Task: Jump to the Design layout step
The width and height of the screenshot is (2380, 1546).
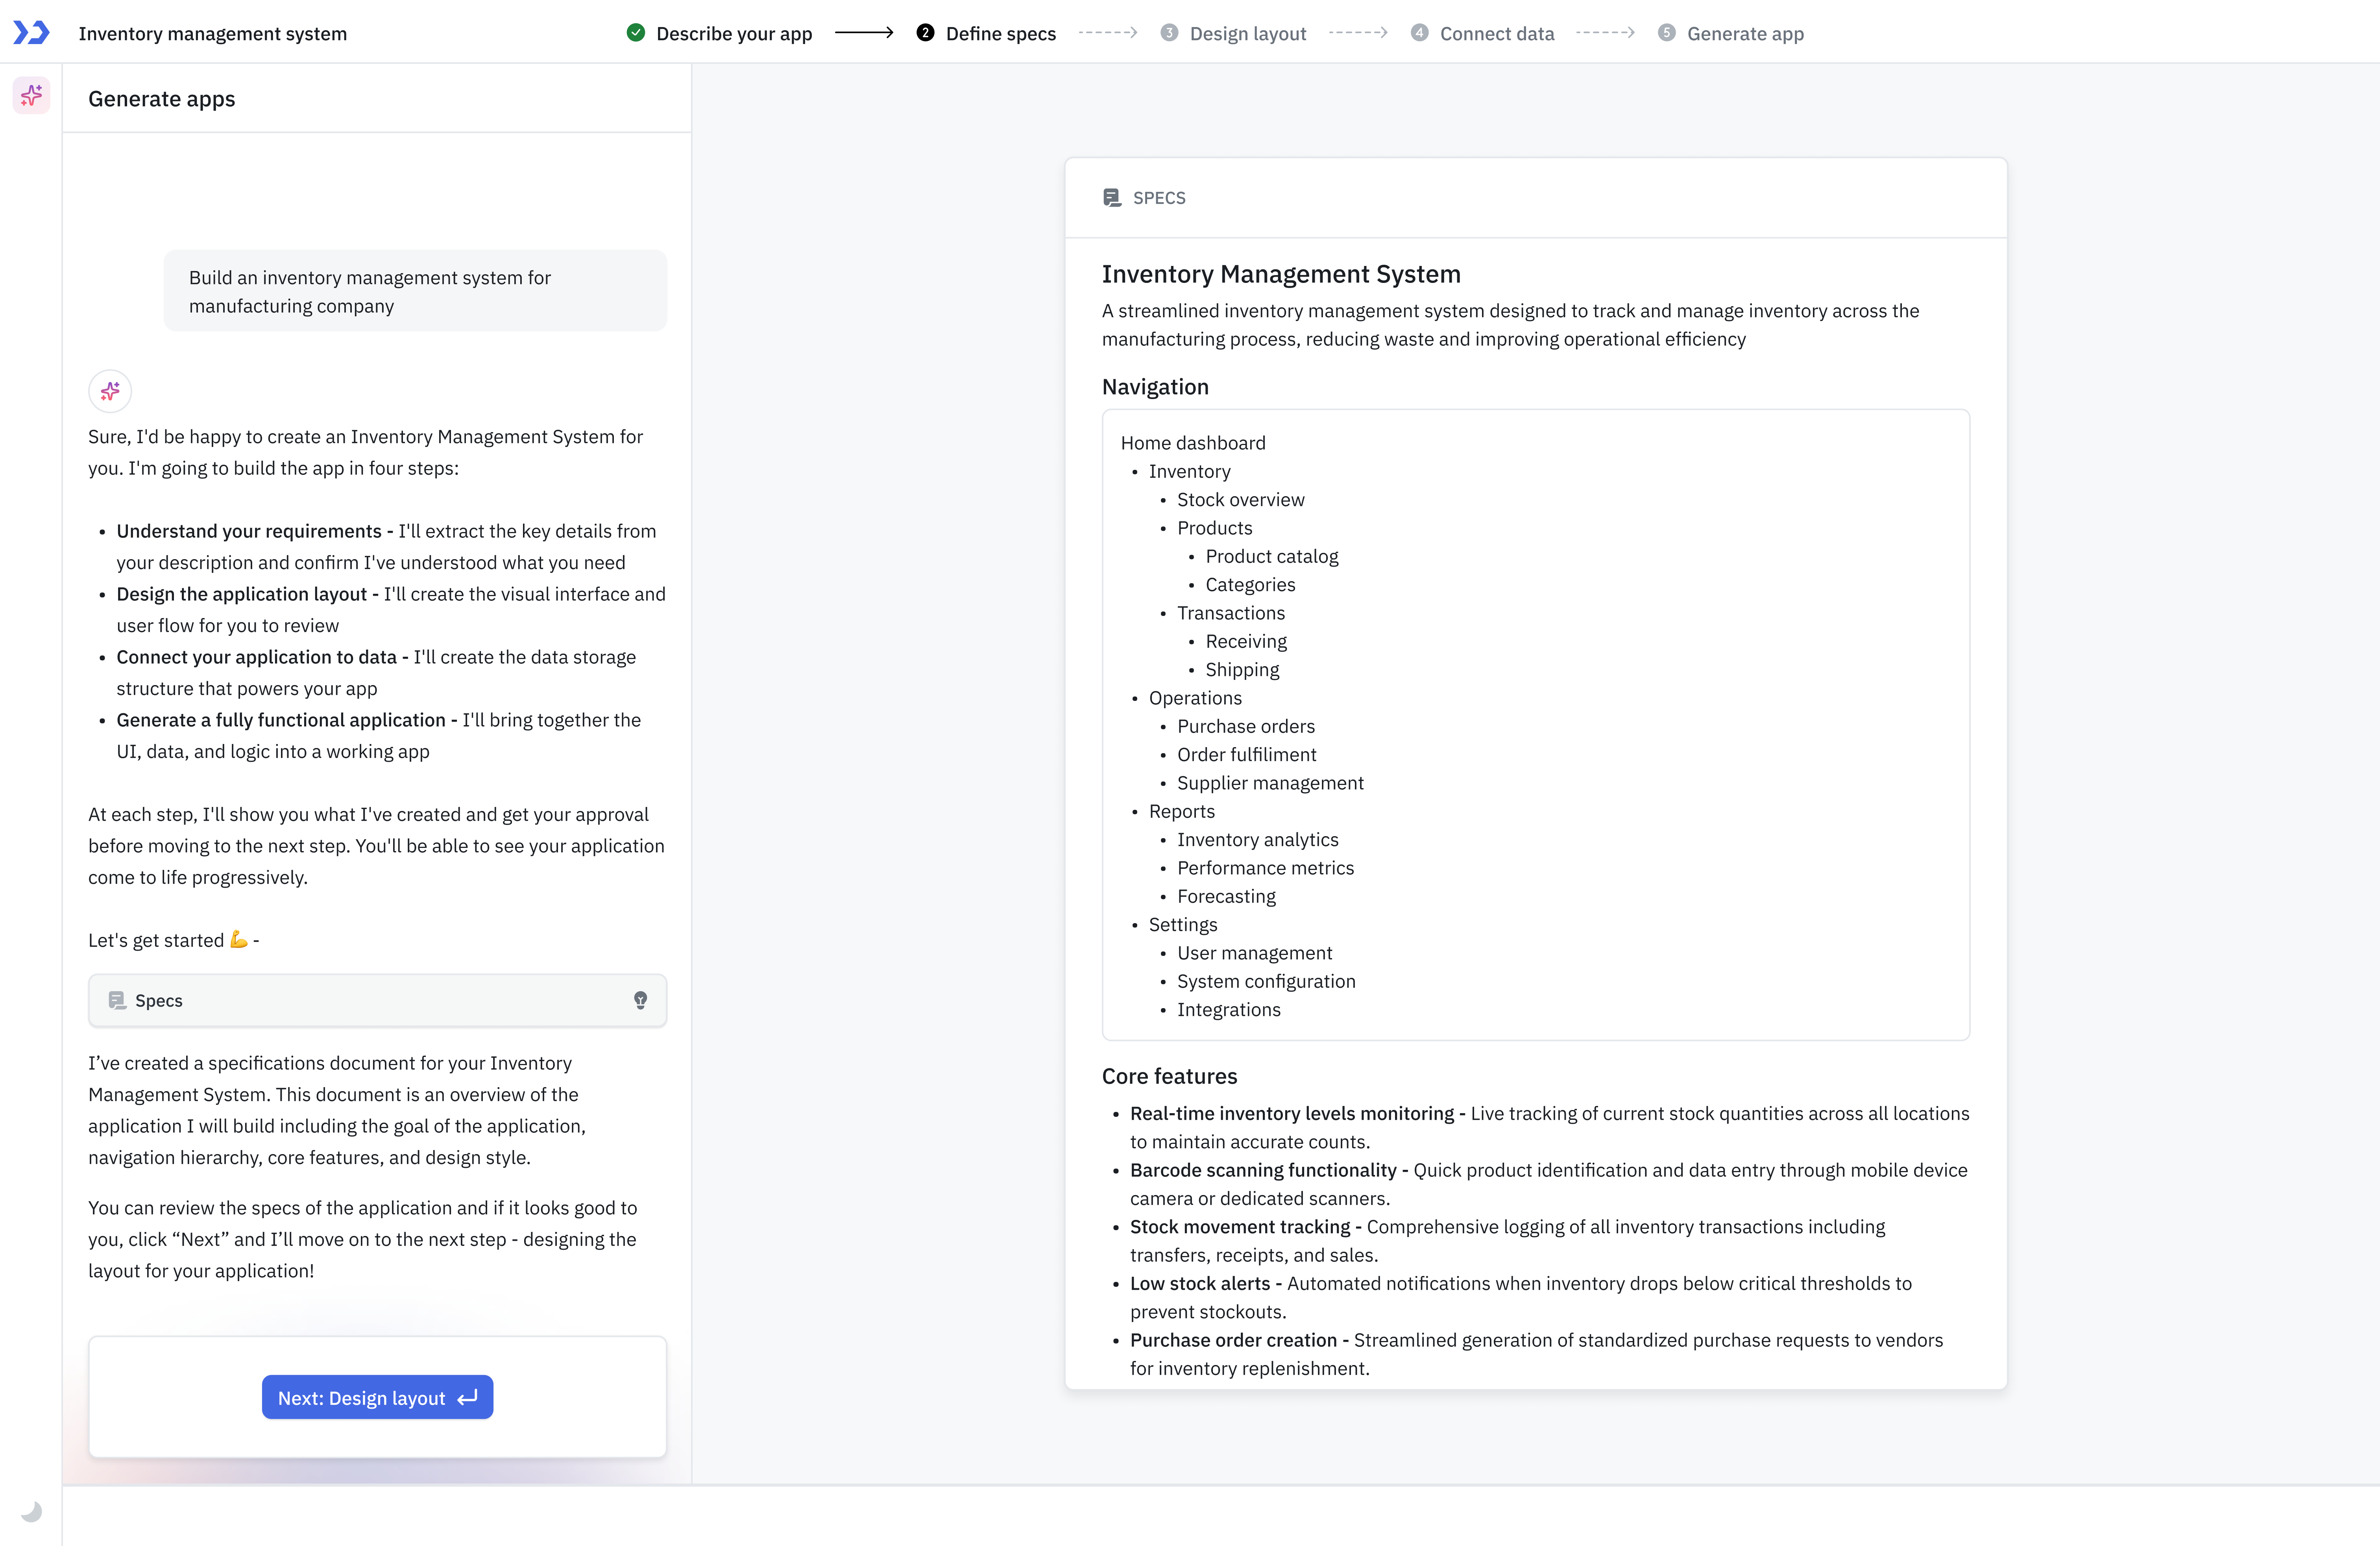Action: (x=1247, y=34)
